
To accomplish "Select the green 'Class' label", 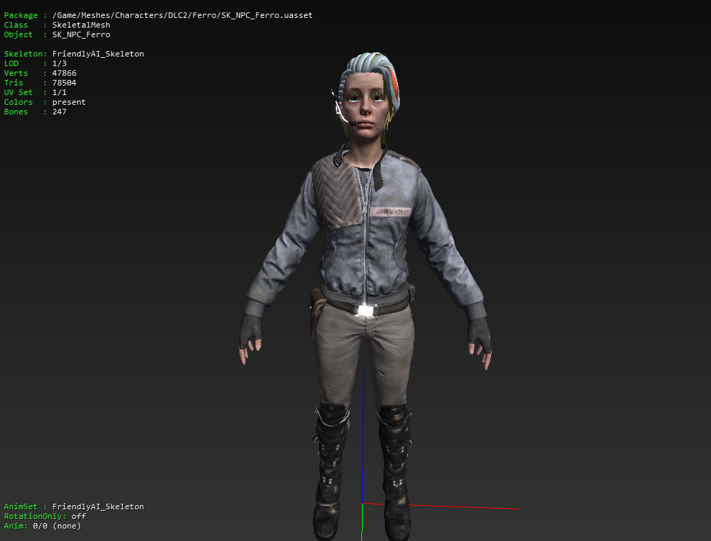I will click(x=16, y=25).
